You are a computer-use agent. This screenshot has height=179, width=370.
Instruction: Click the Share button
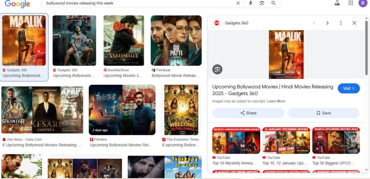pos(248,113)
